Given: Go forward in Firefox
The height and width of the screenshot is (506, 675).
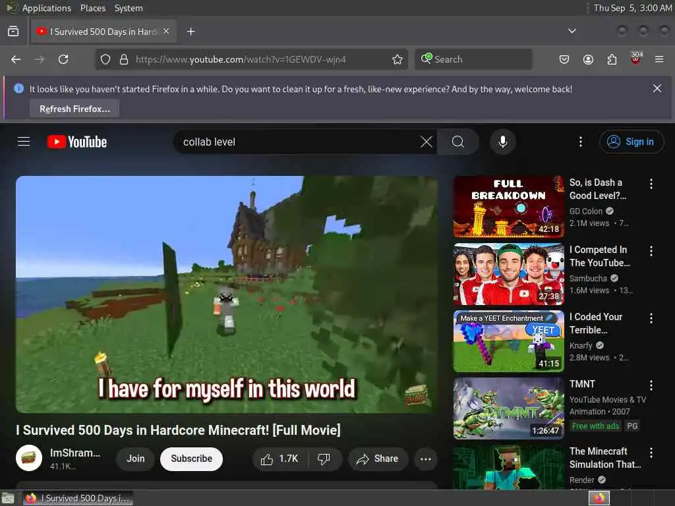Looking at the screenshot, I should [x=40, y=59].
